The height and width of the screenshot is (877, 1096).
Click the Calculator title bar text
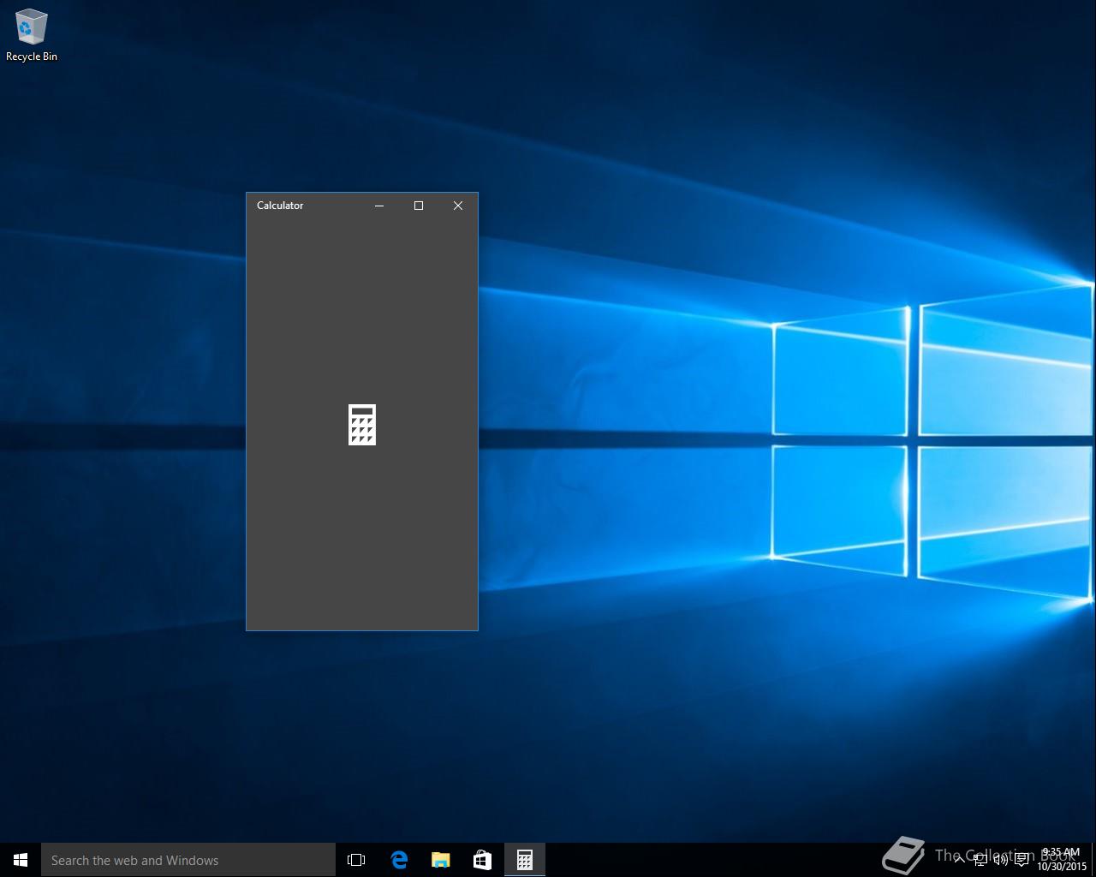pos(280,206)
